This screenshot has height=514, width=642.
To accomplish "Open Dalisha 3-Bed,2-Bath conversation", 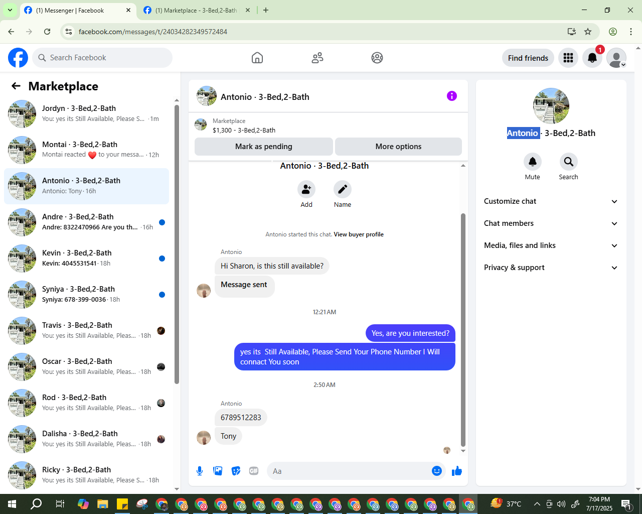I will [87, 439].
